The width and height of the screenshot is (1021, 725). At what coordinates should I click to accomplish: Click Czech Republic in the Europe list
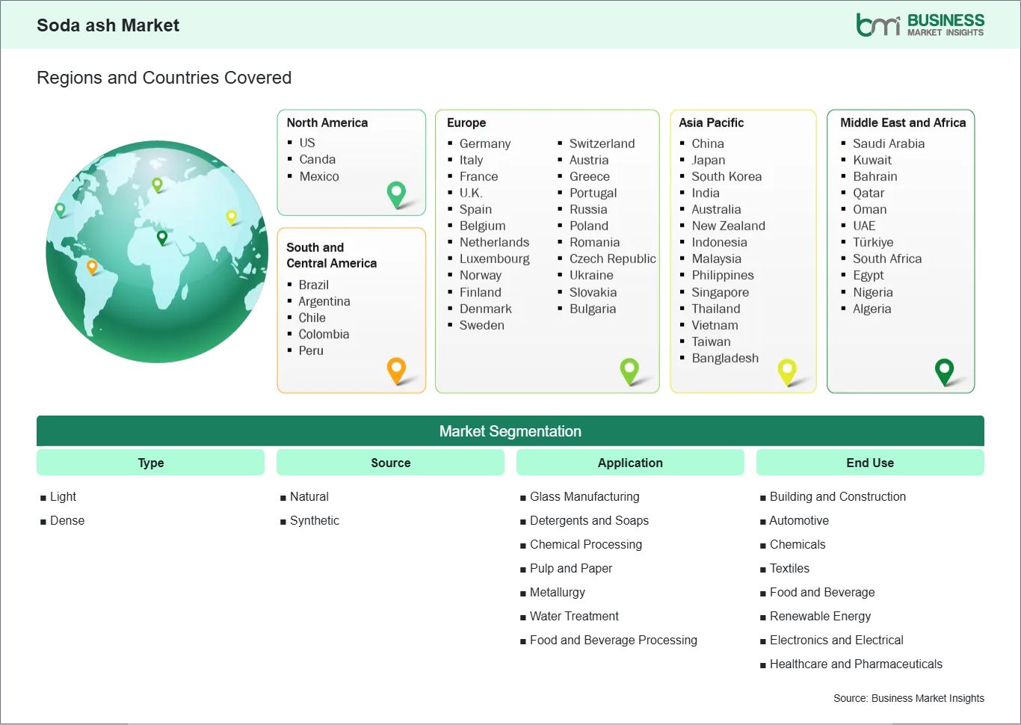coord(612,259)
